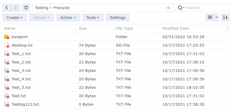Screen dimensions: 232x110
Task: Select the Test_5.txt file name
Action: (21, 88)
